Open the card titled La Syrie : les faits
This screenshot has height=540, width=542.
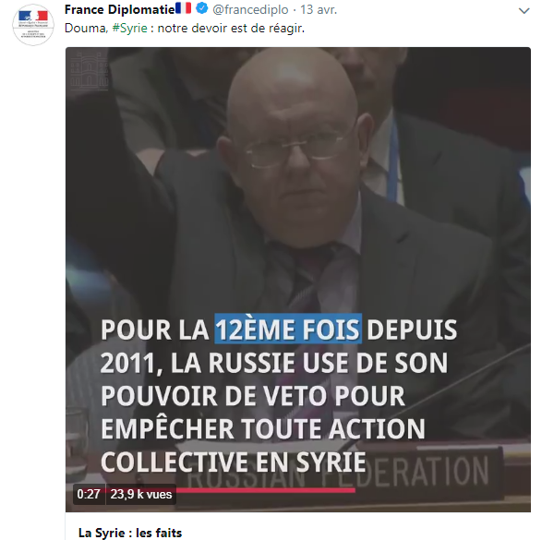point(130,533)
